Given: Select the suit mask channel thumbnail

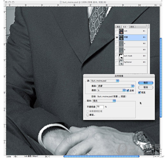Looking at the screenshot, I should tap(121, 56).
